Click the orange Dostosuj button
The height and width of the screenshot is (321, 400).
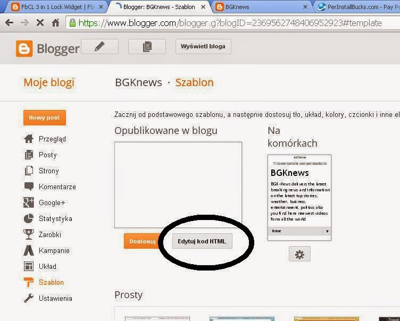[x=142, y=241]
